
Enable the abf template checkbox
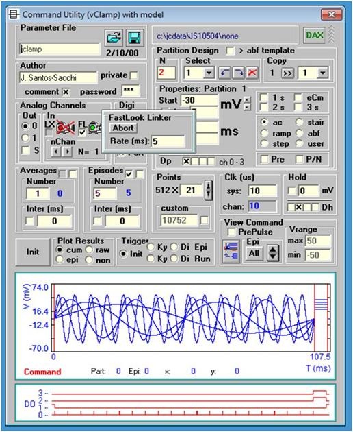(x=230, y=51)
